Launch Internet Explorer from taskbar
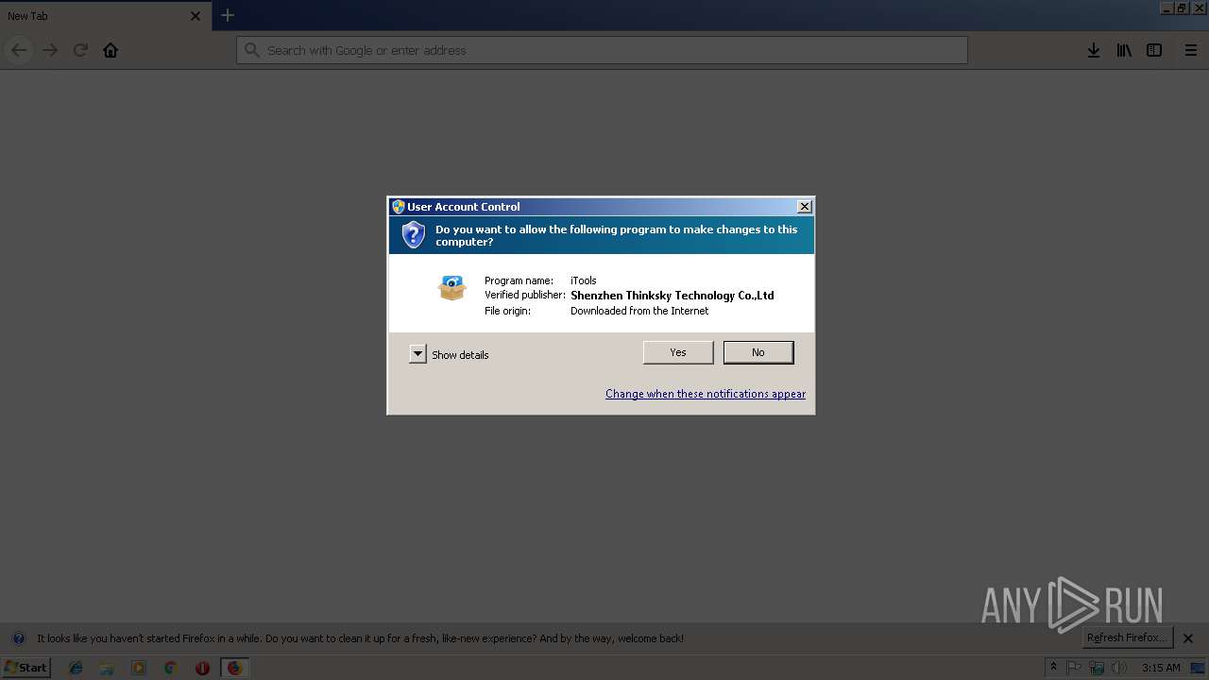The image size is (1209, 680). pos(76,668)
